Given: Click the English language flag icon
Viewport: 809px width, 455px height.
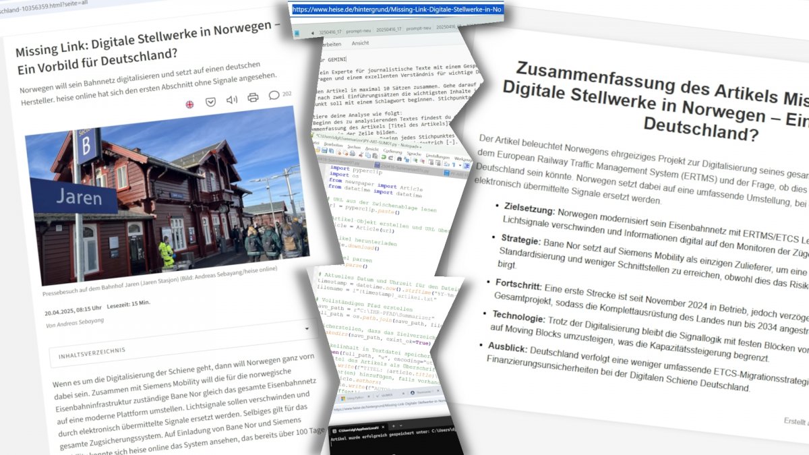Looking at the screenshot, I should pyautogui.click(x=190, y=103).
